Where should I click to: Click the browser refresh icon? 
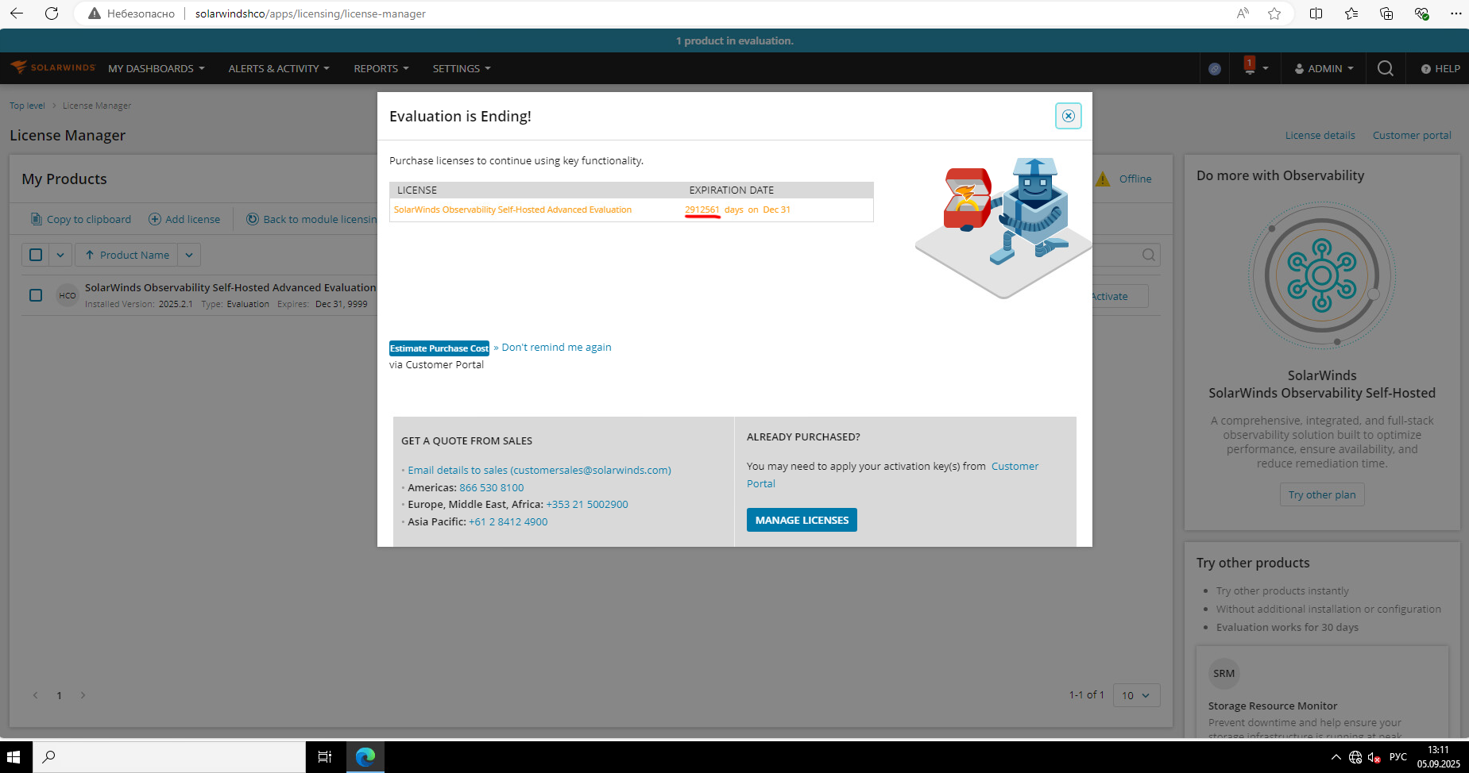(52, 13)
